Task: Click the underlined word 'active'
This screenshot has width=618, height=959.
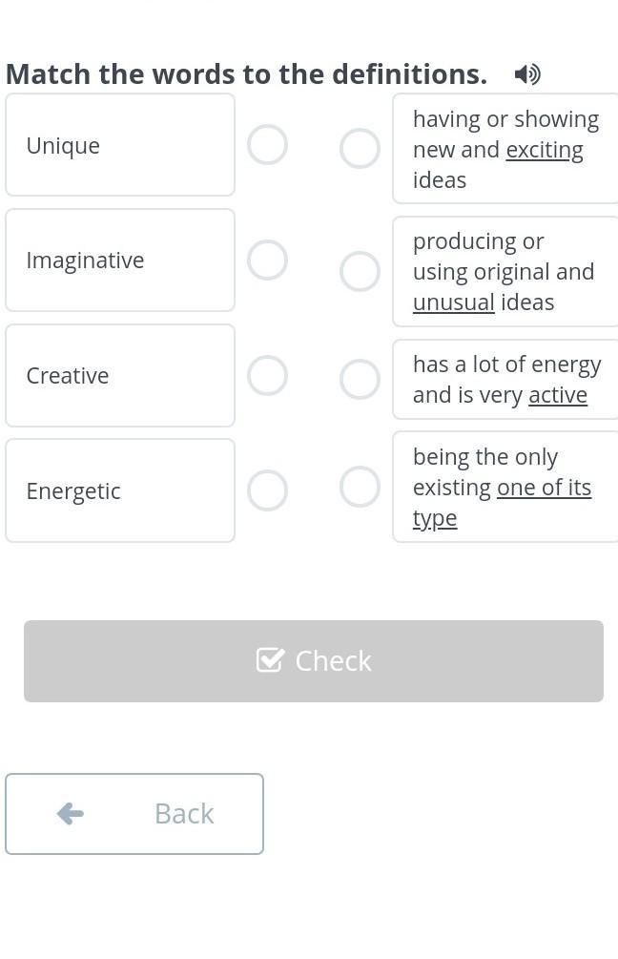Action: [x=558, y=395]
